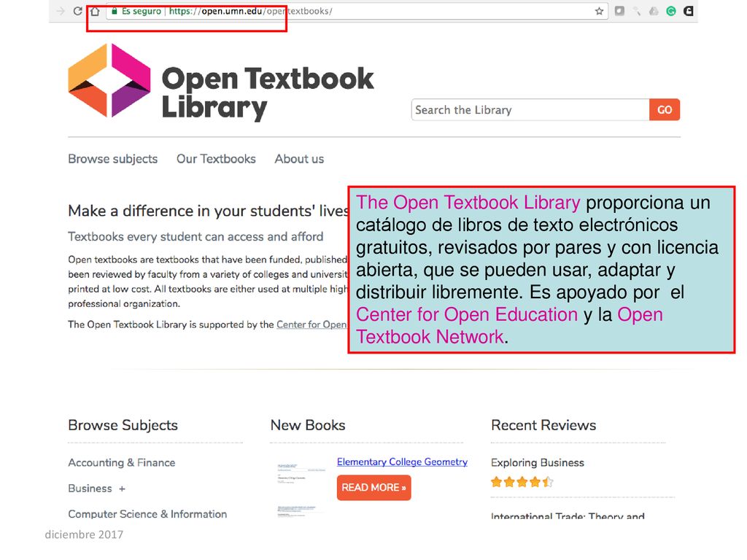Click the Recent Reviews section heading
The height and width of the screenshot is (560, 747).
(543, 425)
